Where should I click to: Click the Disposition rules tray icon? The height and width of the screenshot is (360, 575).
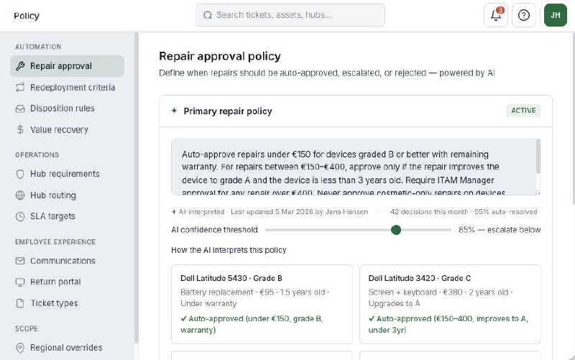(x=20, y=109)
